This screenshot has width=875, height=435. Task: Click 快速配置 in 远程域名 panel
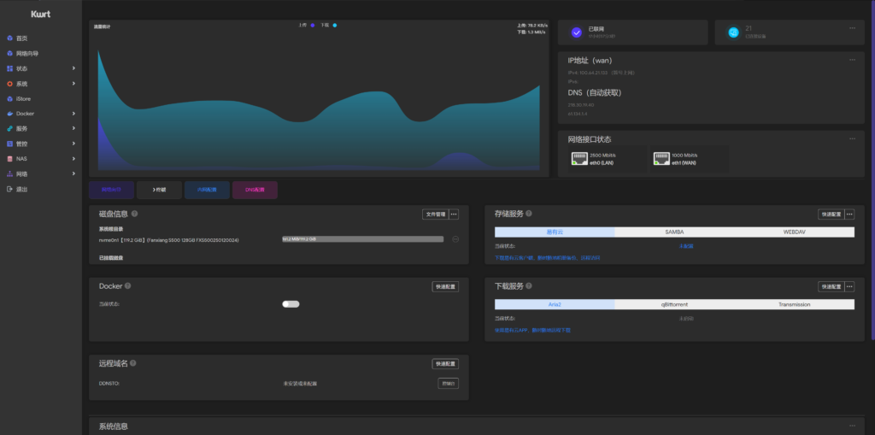[x=445, y=363]
